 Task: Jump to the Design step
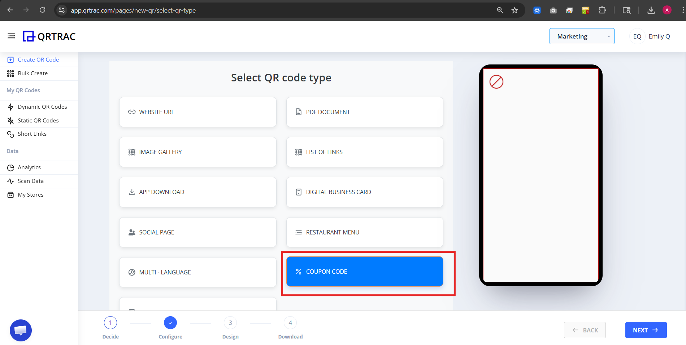click(230, 323)
